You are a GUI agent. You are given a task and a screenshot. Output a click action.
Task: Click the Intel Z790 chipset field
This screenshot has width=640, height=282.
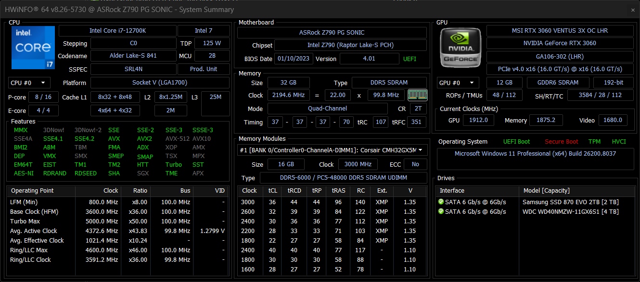(350, 45)
